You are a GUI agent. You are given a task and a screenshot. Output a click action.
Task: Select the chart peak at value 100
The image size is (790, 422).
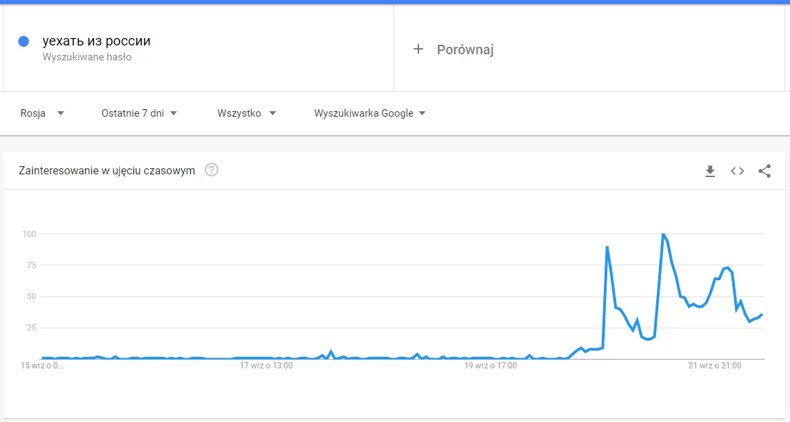click(663, 234)
